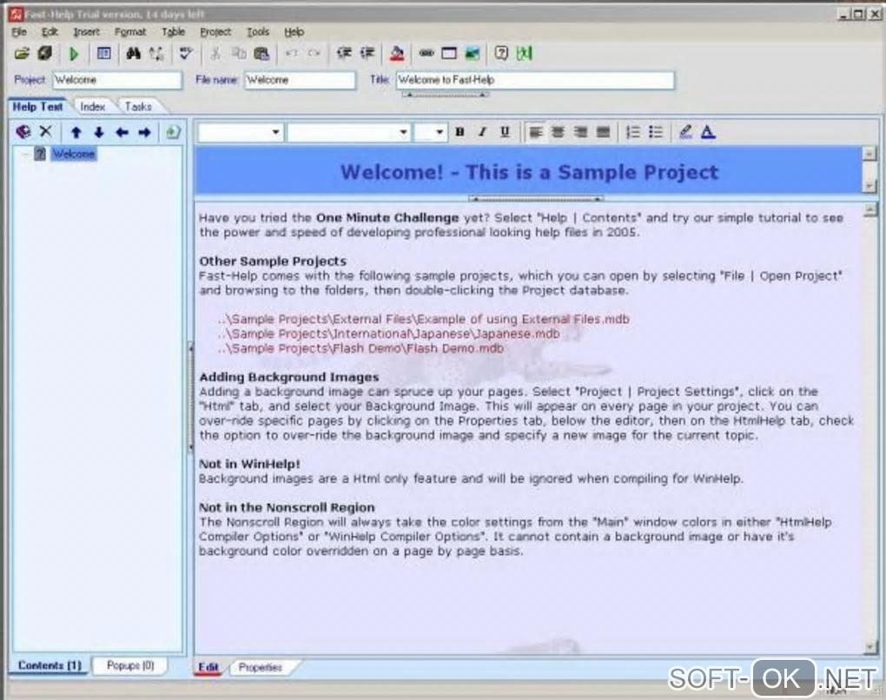Toggle Bold formatting
Screen dimensions: 886x700
[x=460, y=132]
